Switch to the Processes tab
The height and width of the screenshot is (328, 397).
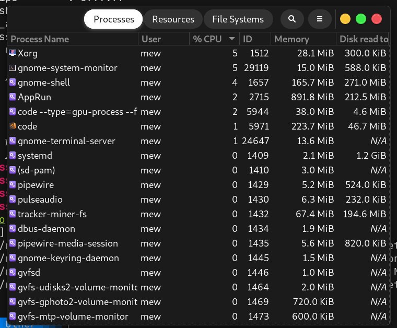(x=113, y=19)
